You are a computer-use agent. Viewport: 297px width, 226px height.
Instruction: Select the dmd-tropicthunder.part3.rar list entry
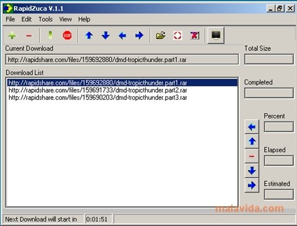[x=123, y=97]
